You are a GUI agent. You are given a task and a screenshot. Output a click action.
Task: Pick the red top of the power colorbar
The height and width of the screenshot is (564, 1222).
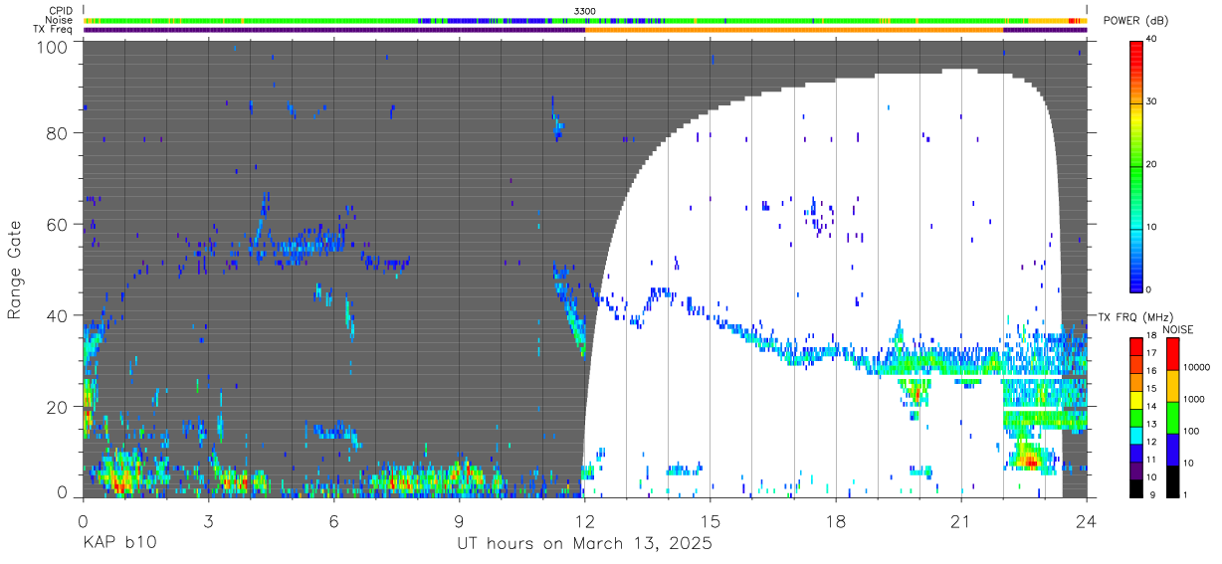pos(1135,50)
